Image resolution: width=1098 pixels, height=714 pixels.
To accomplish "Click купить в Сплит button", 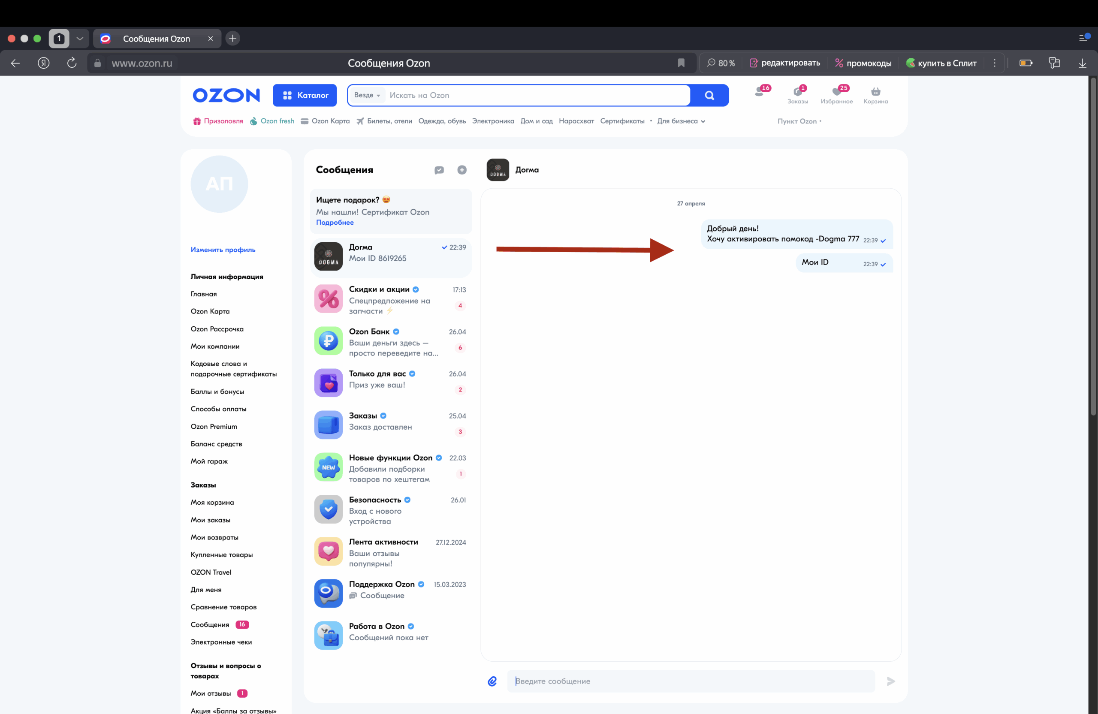I will point(941,63).
